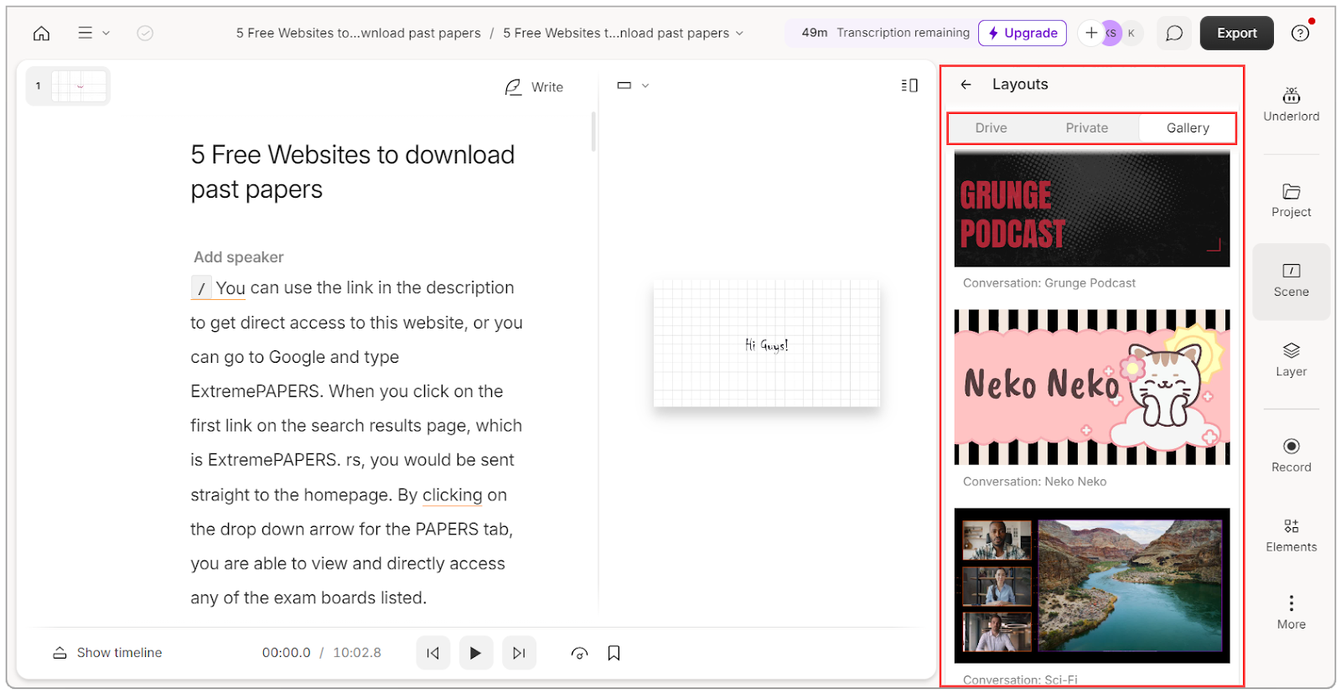Choose the Grunge Podcast layout thumbnail
This screenshot has height=693, width=1341.
[x=1092, y=209]
